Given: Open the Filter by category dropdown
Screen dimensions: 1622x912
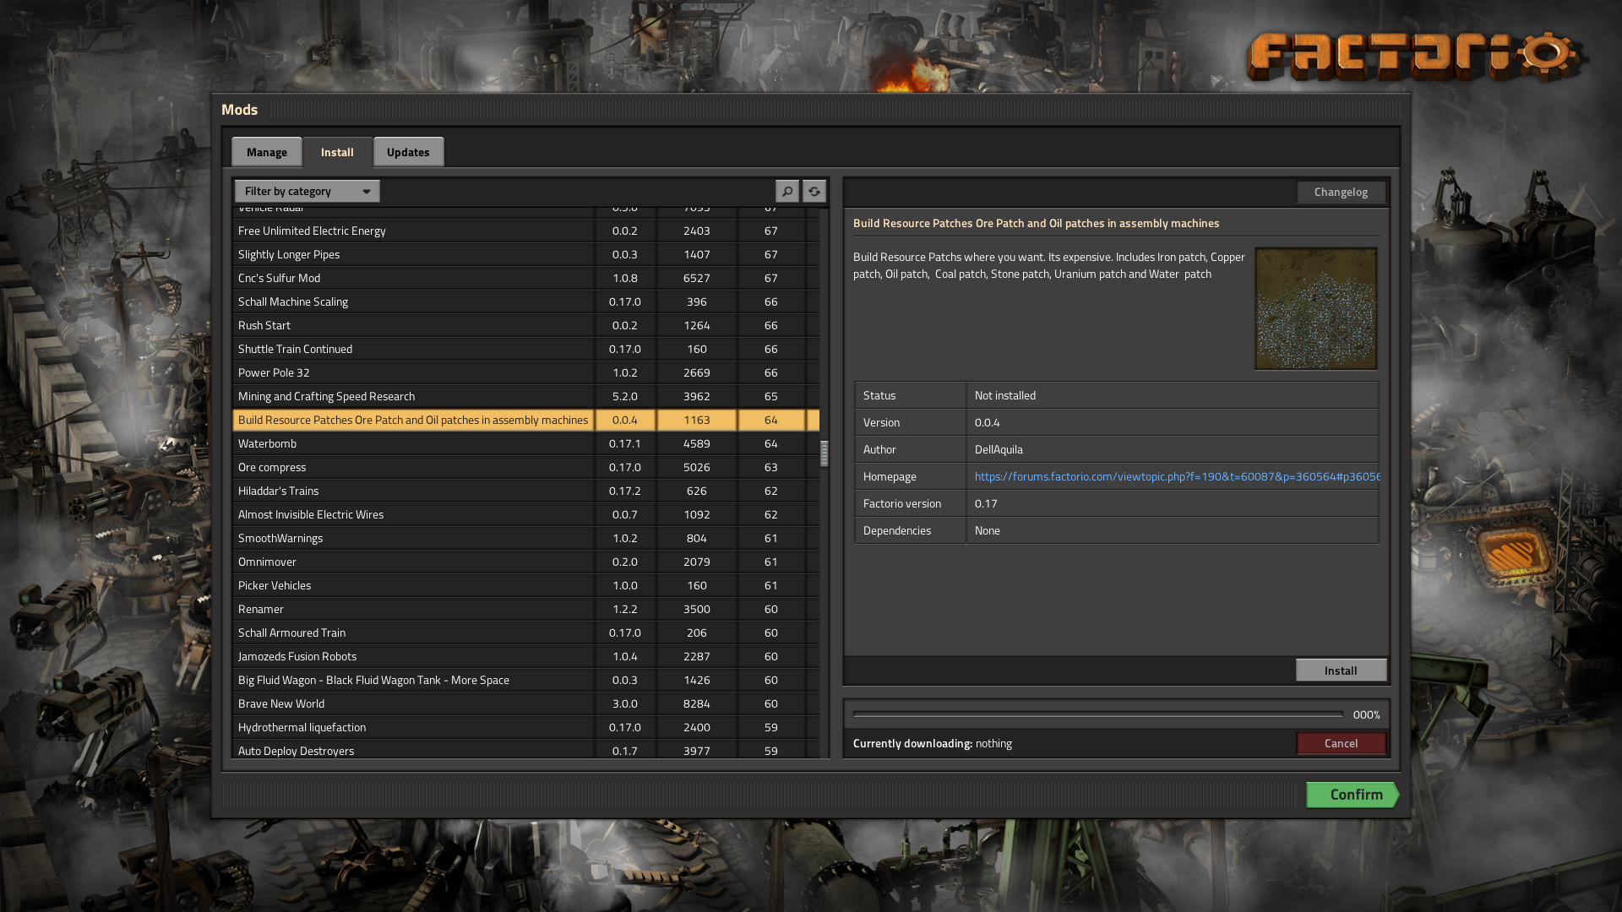Looking at the screenshot, I should tap(308, 191).
